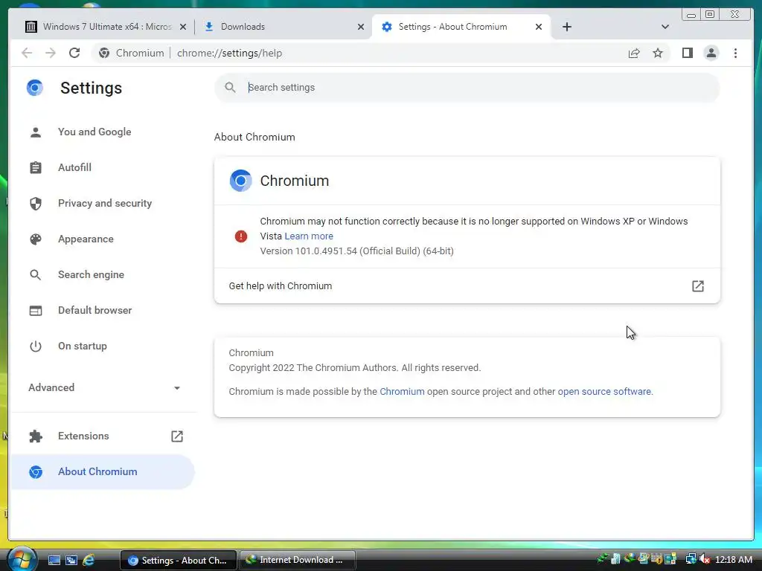Click Switch between windows quick launch icon
Image resolution: width=762 pixels, height=571 pixels.
(71, 560)
